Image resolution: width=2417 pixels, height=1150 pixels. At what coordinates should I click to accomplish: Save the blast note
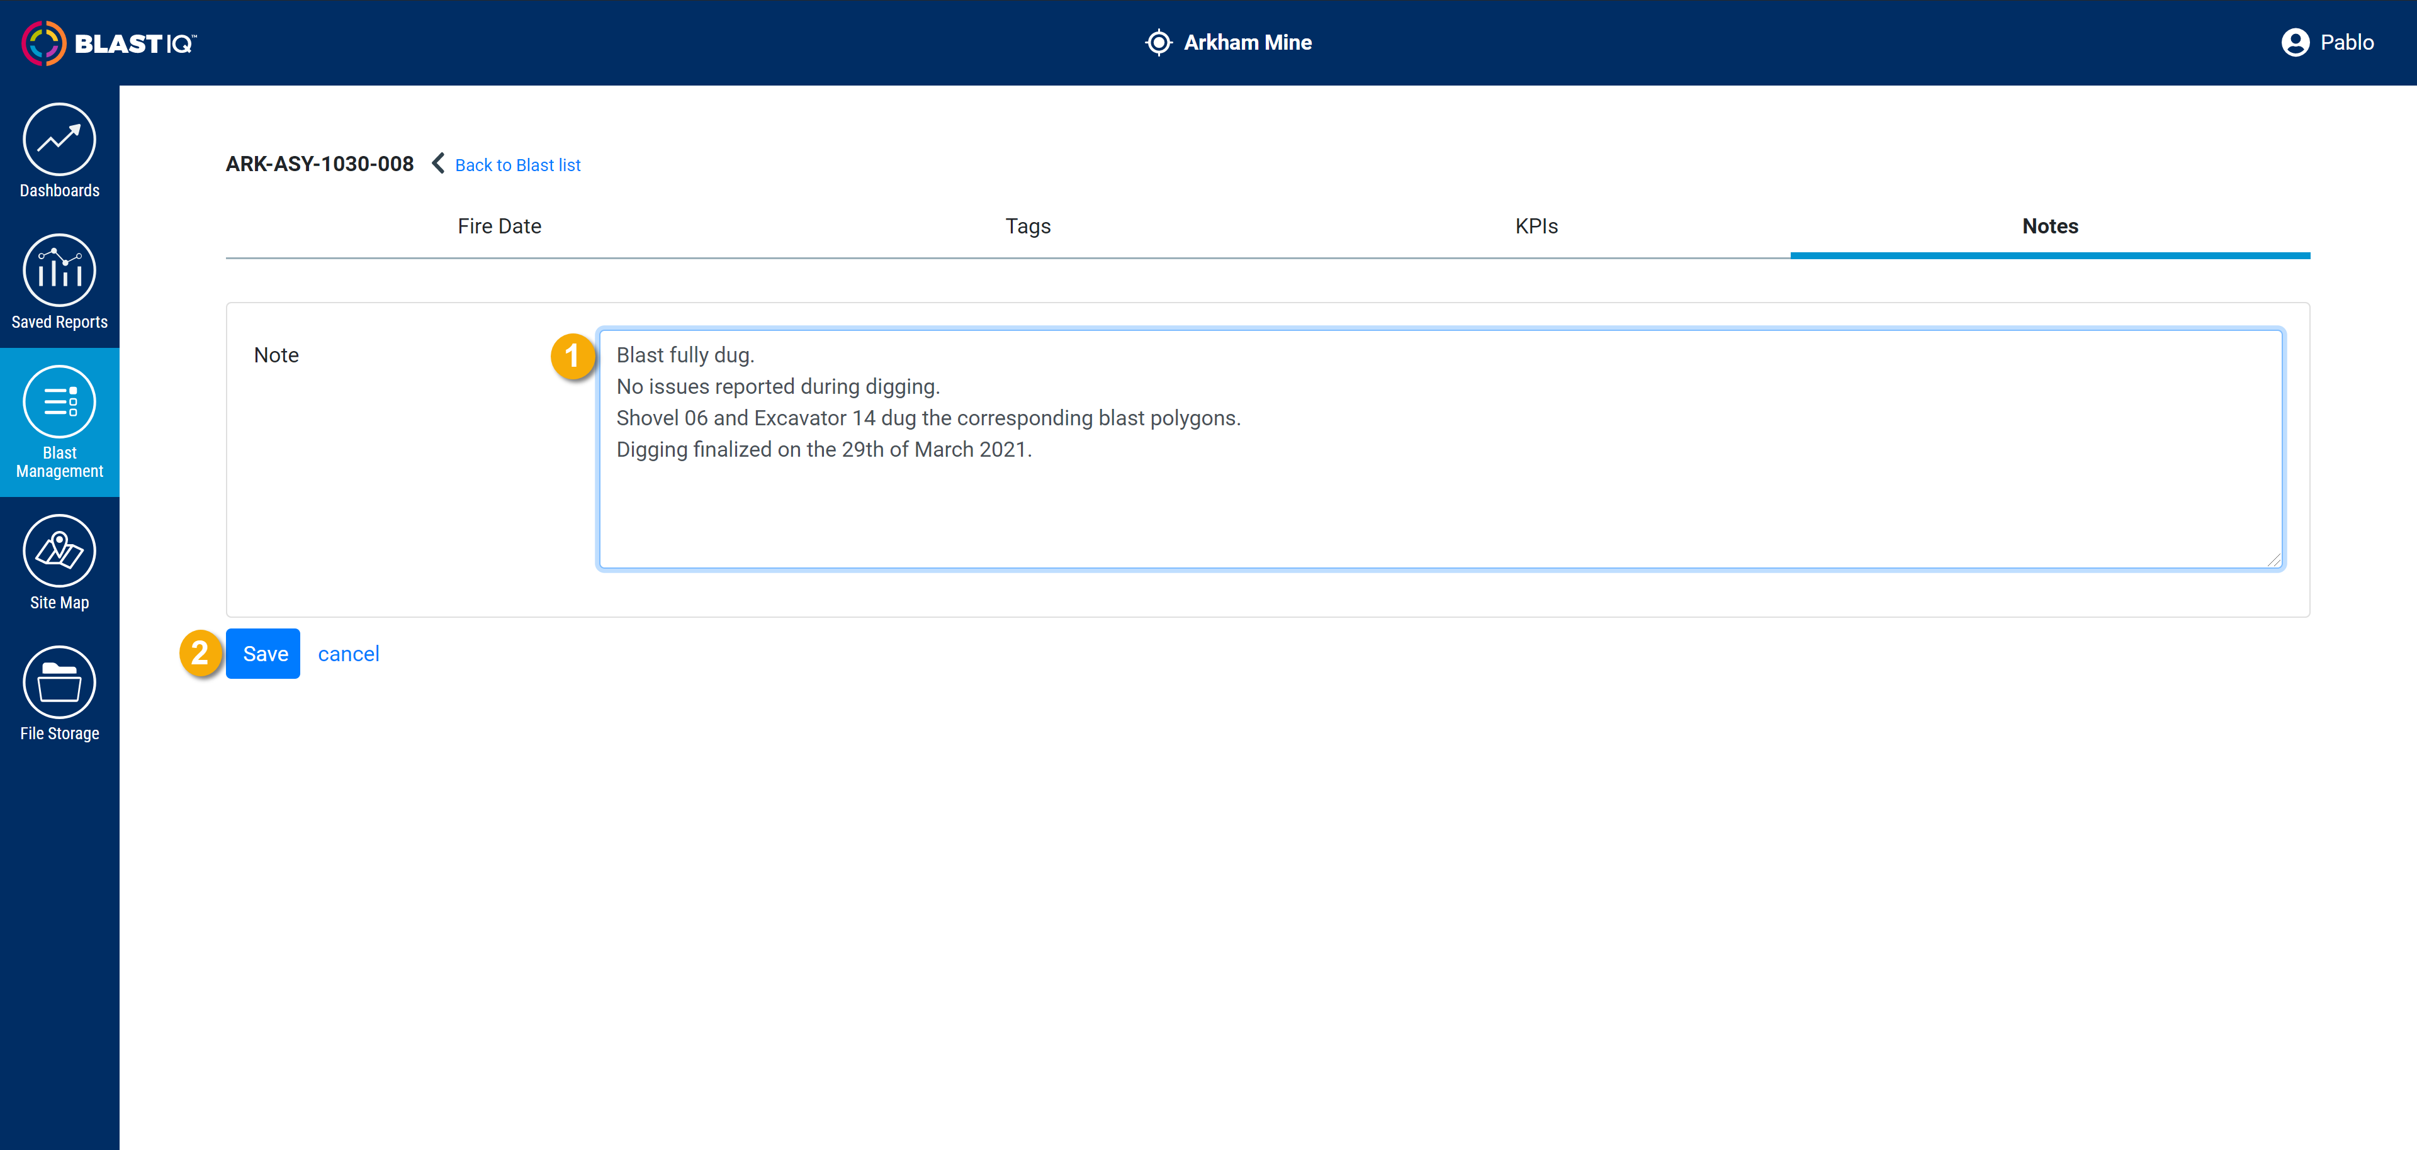(262, 654)
